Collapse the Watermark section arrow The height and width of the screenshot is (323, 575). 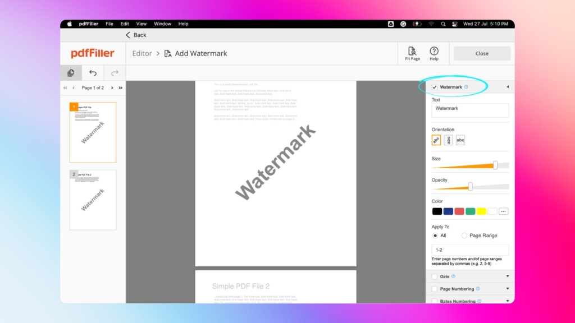click(x=508, y=87)
